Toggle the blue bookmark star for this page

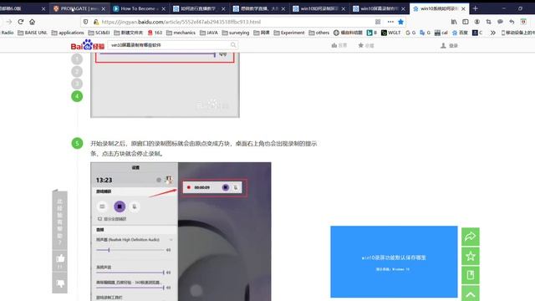point(401,22)
